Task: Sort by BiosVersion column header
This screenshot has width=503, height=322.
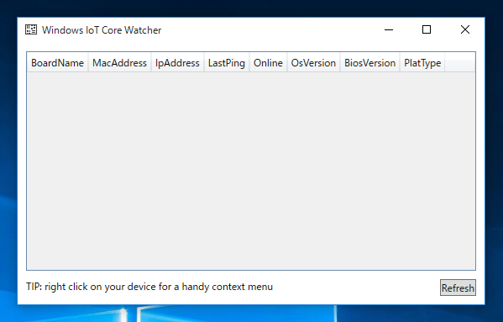Action: pyautogui.click(x=369, y=62)
